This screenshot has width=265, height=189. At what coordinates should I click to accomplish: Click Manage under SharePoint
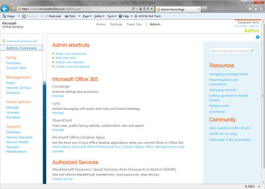[58, 130]
